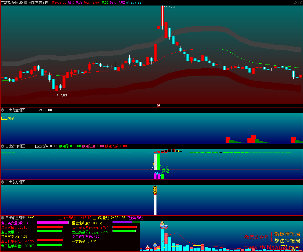
Task: Click the yellow 日出淘金 label
Action: click(x=8, y=119)
